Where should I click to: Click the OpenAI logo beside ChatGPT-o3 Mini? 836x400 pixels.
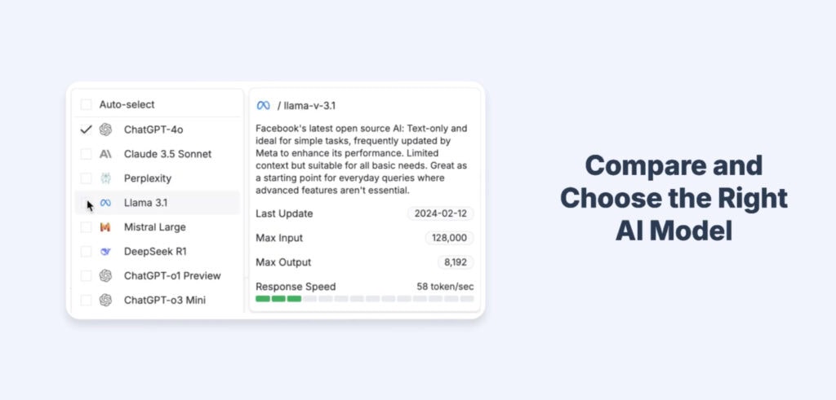(x=105, y=301)
